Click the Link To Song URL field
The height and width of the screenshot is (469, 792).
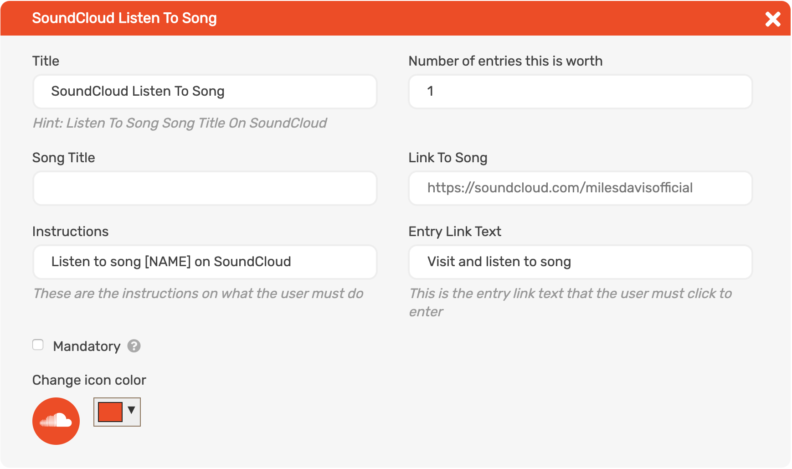[x=580, y=188]
